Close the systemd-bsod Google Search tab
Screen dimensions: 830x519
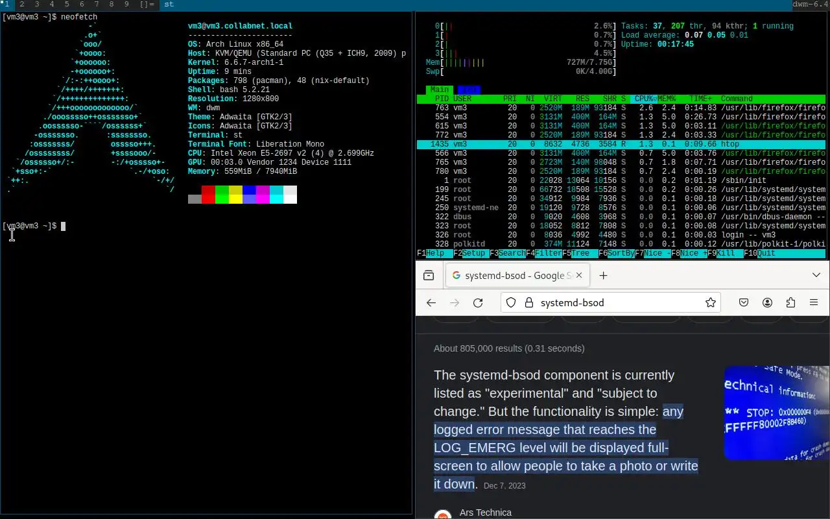[x=579, y=276]
